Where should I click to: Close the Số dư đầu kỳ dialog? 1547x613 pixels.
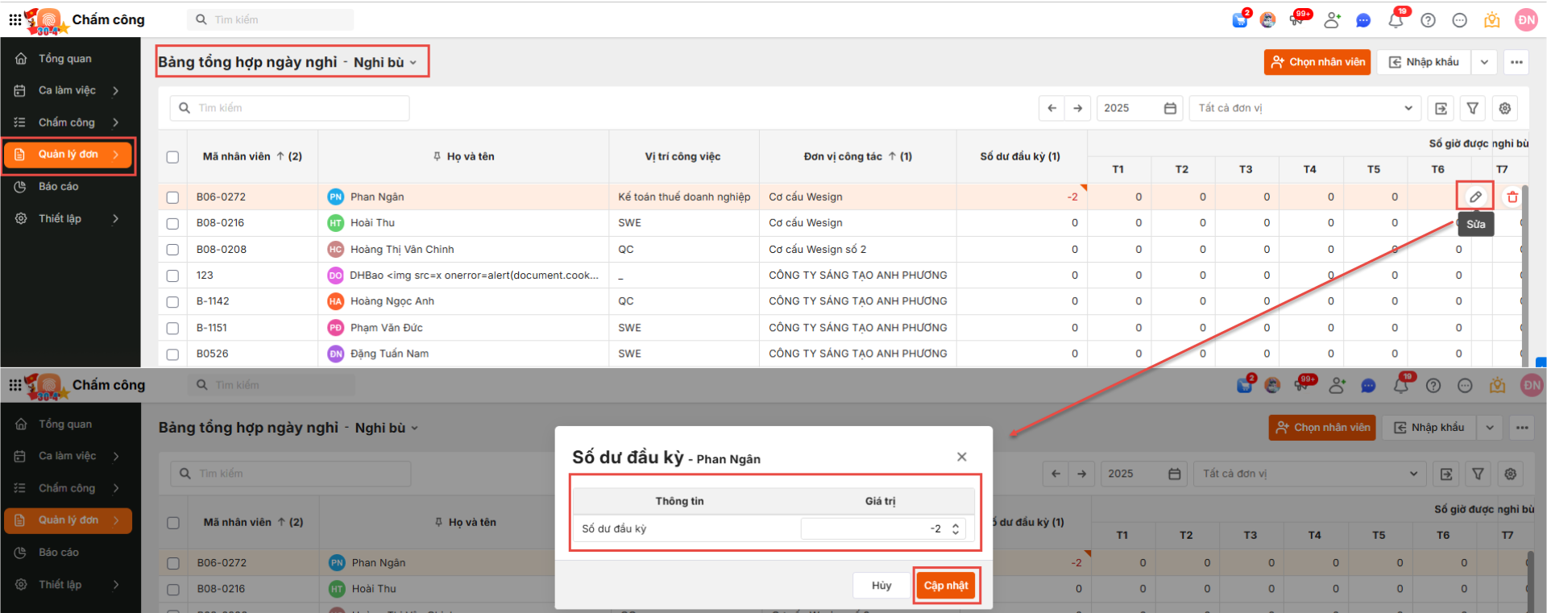[x=961, y=457]
